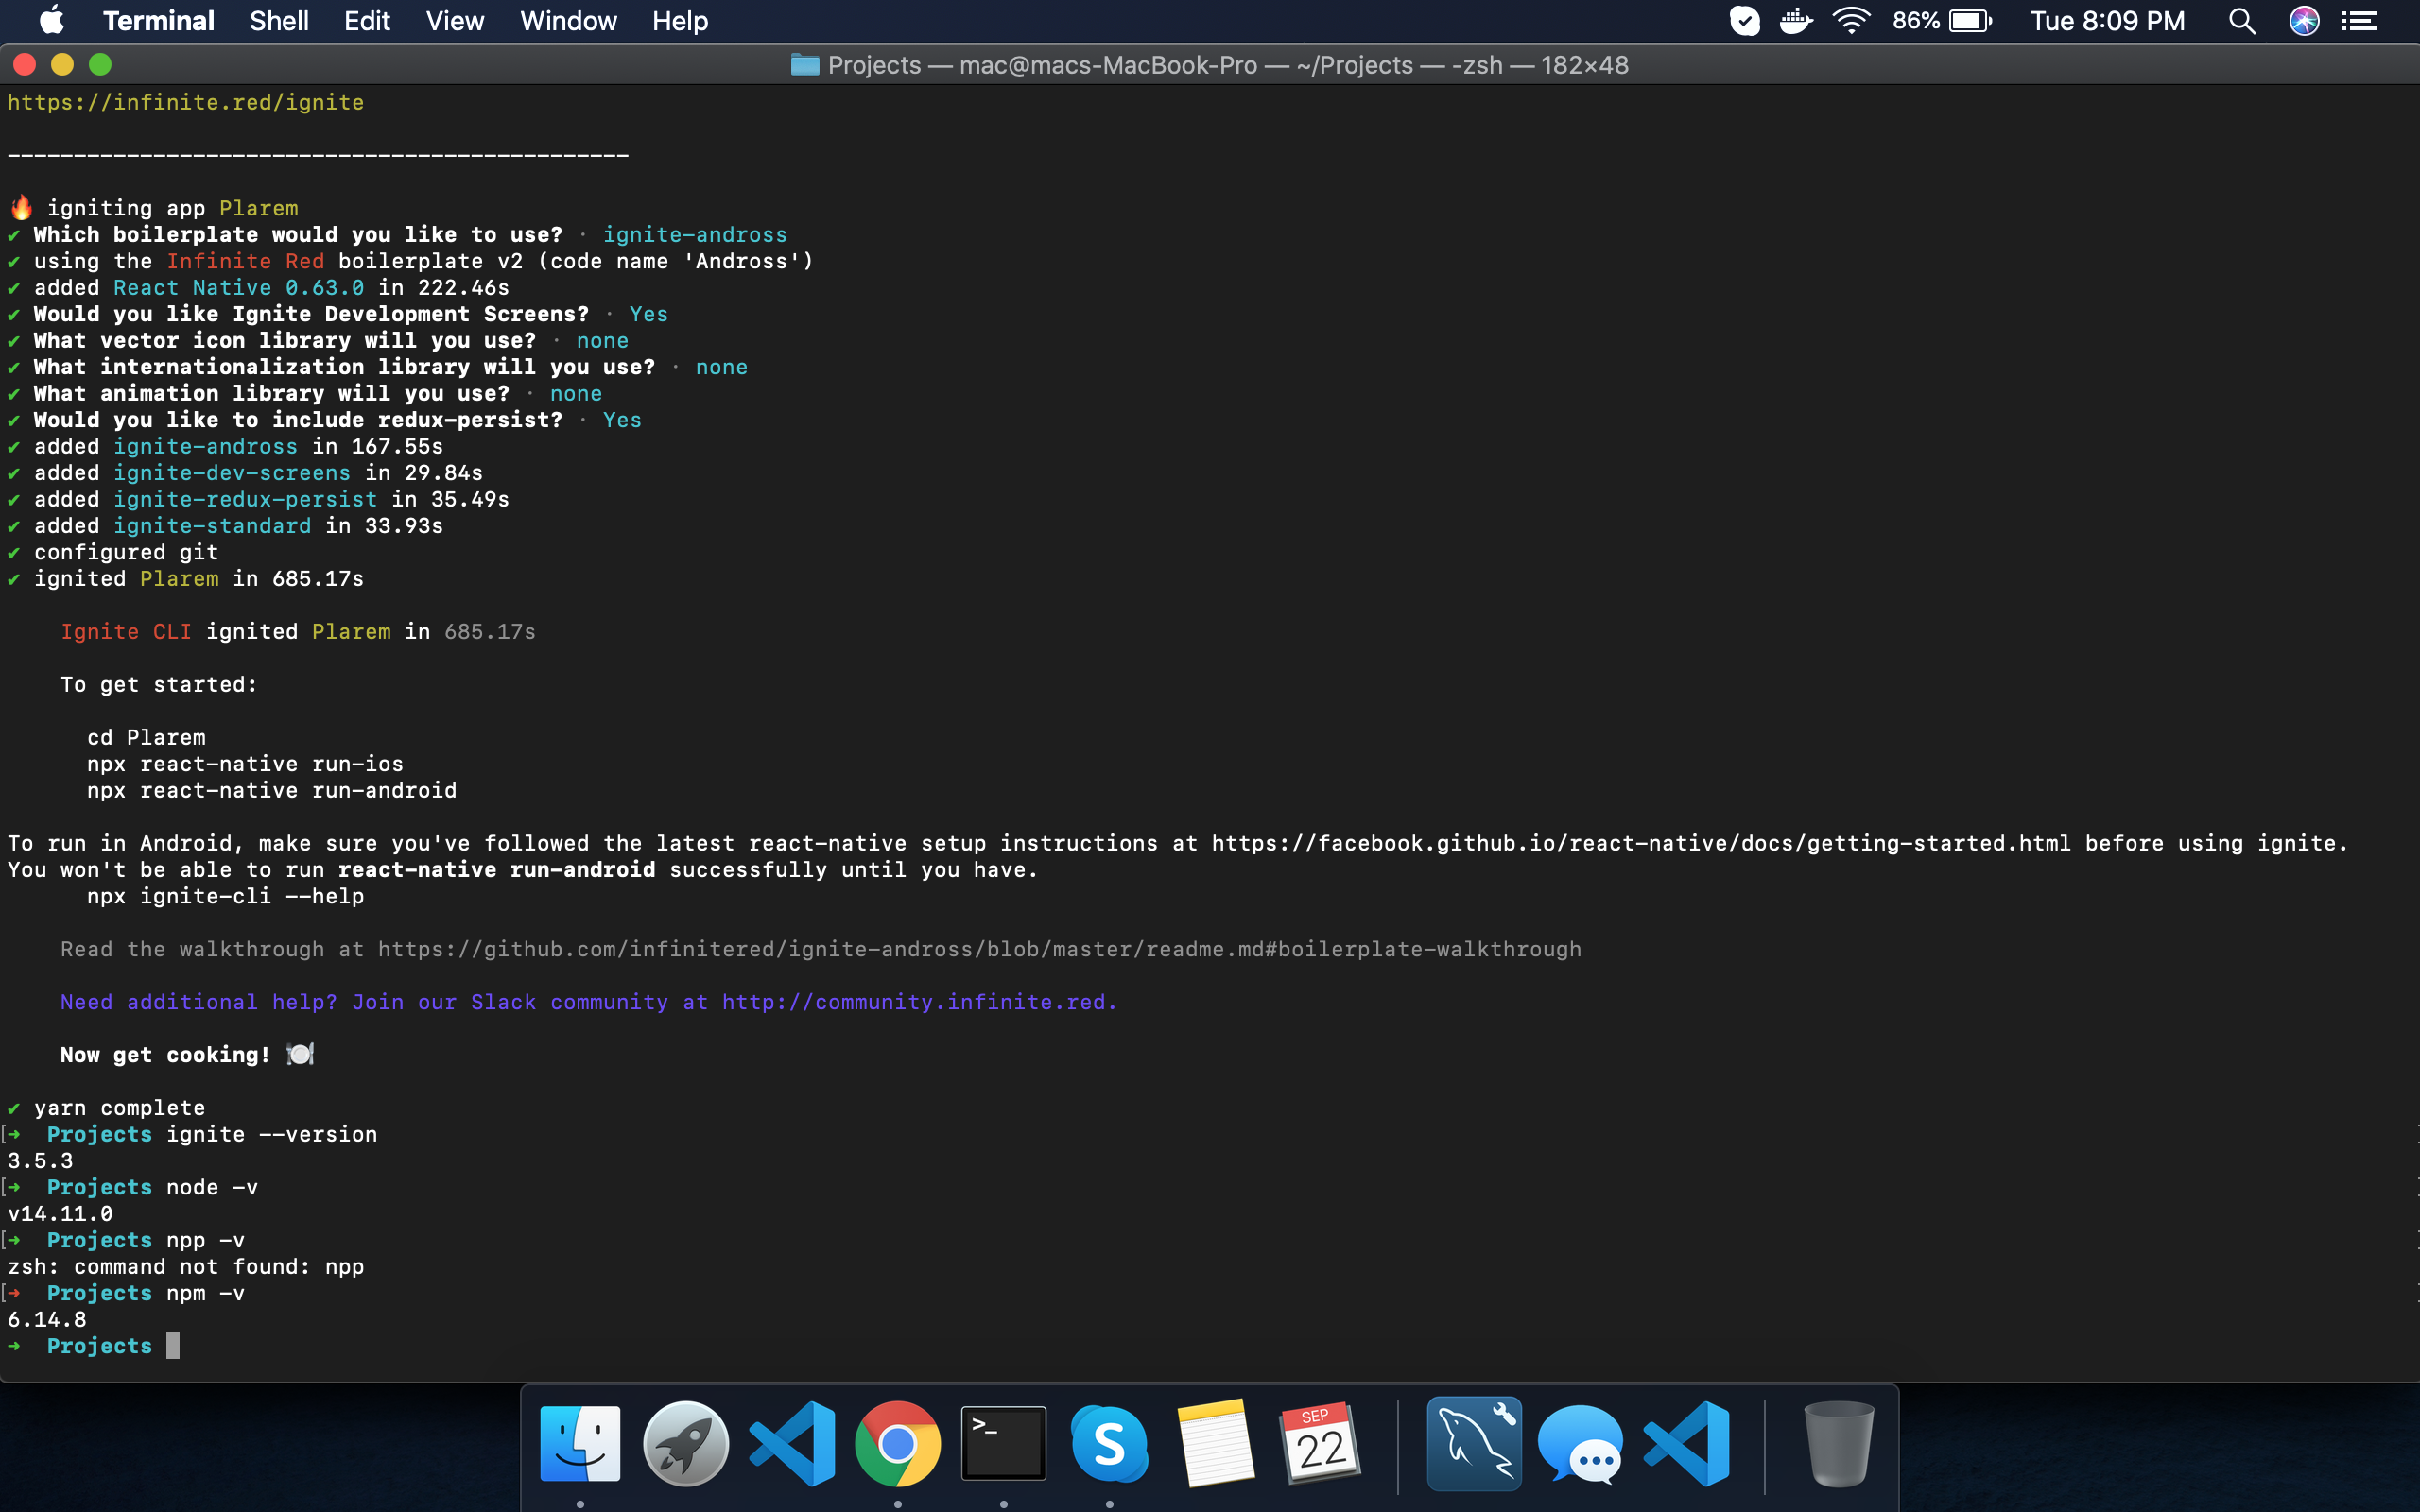Click 'cd Plarem' command text

[146, 737]
